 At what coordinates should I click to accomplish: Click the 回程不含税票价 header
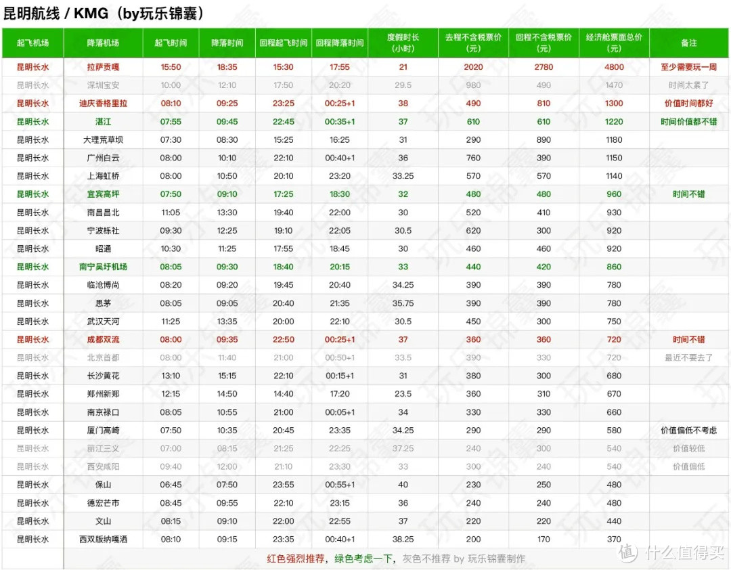coord(544,43)
